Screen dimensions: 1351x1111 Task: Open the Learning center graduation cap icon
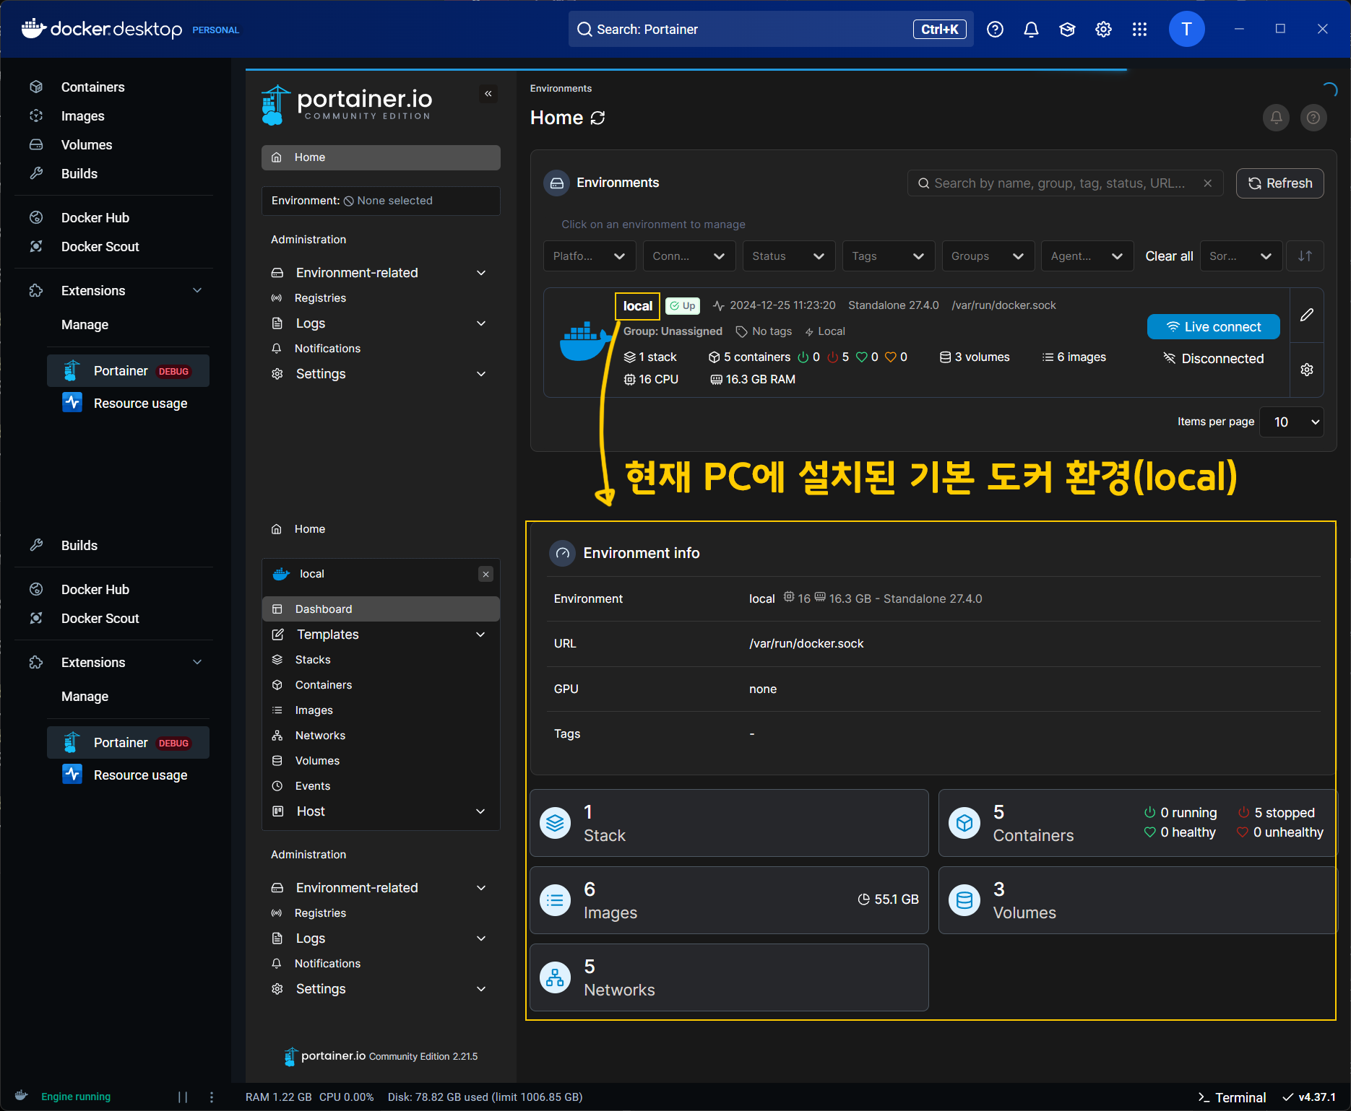(1067, 30)
